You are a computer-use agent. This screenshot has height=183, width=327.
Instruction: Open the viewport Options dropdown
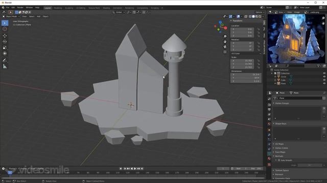pyautogui.click(x=260, y=12)
